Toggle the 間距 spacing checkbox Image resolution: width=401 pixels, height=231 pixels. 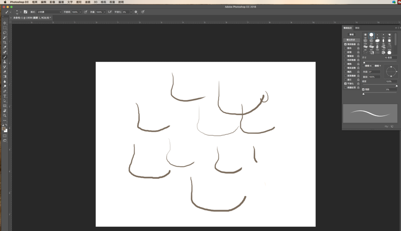pos(363,89)
